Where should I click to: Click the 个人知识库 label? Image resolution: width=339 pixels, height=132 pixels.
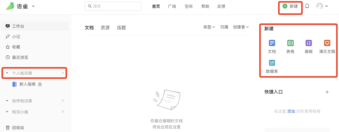[22, 73]
